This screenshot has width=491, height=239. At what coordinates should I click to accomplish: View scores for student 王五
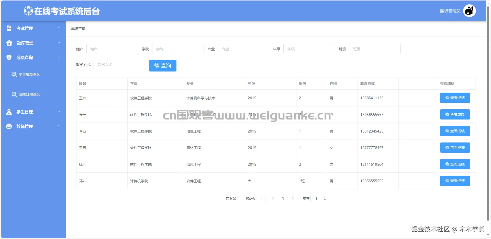click(x=455, y=148)
